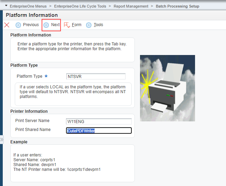Navigate to EnterpriseOne Life Cycle Tools breadcrumb
226x186 pixels.
click(80, 6)
